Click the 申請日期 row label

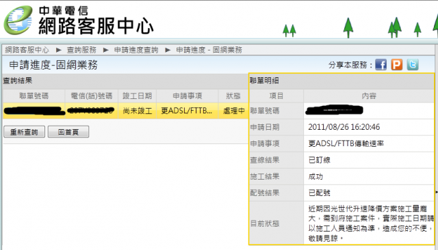point(265,127)
